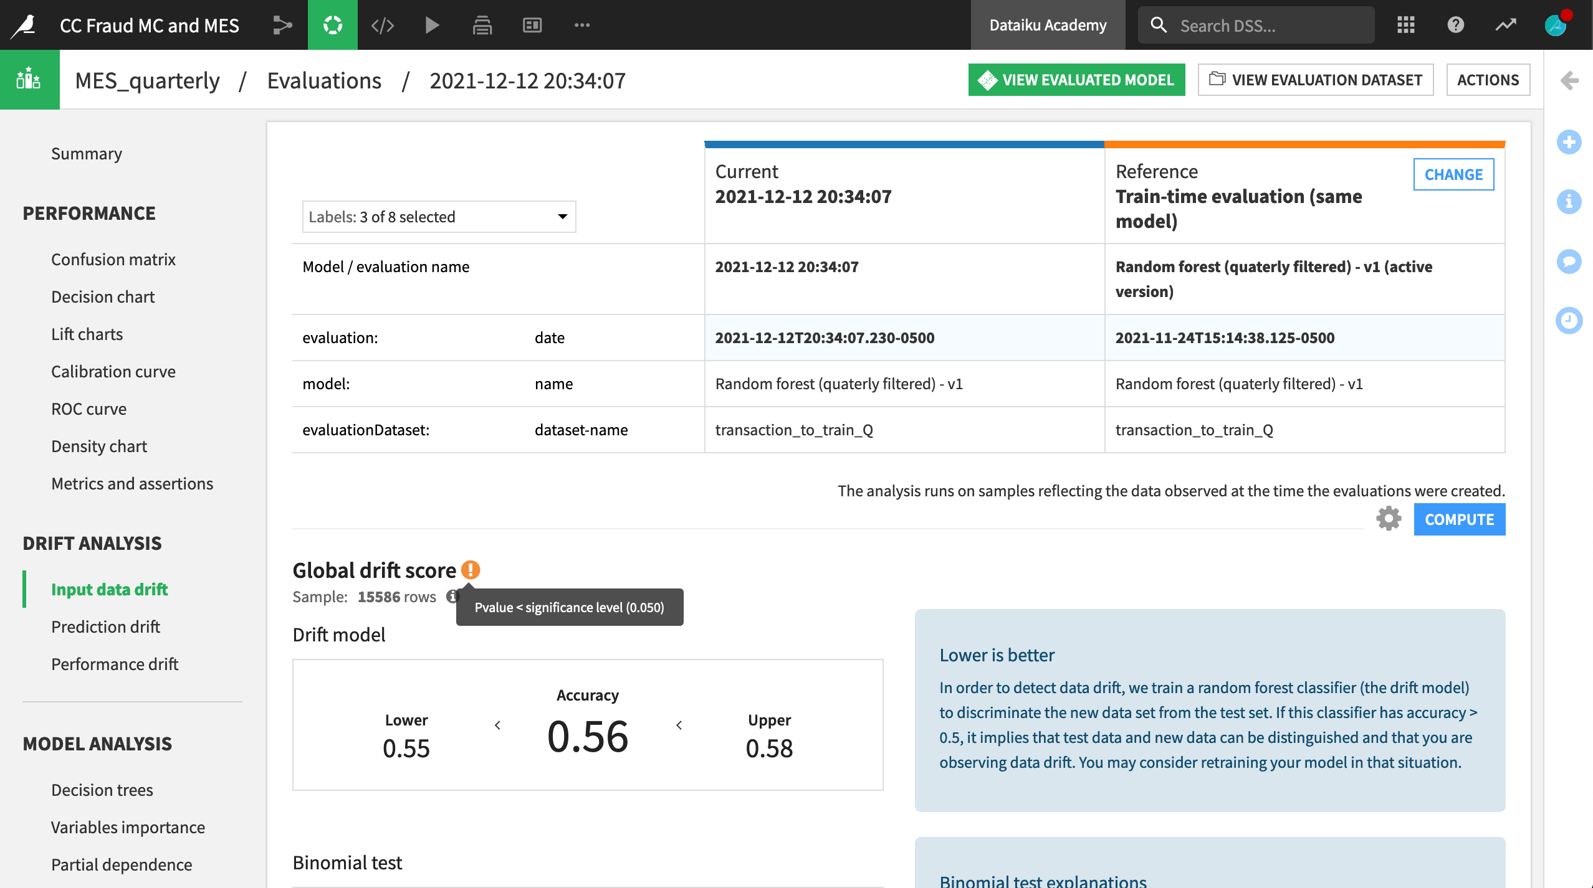Select the Confusion matrix entry under Performance
This screenshot has width=1593, height=888.
click(113, 259)
